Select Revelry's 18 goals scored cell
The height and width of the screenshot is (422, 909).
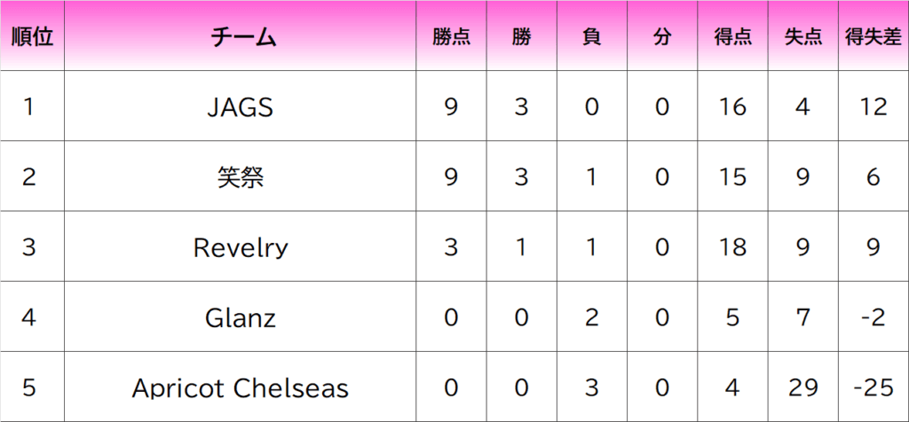[732, 247]
